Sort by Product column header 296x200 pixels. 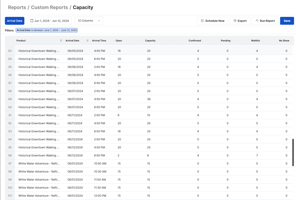(x=21, y=41)
